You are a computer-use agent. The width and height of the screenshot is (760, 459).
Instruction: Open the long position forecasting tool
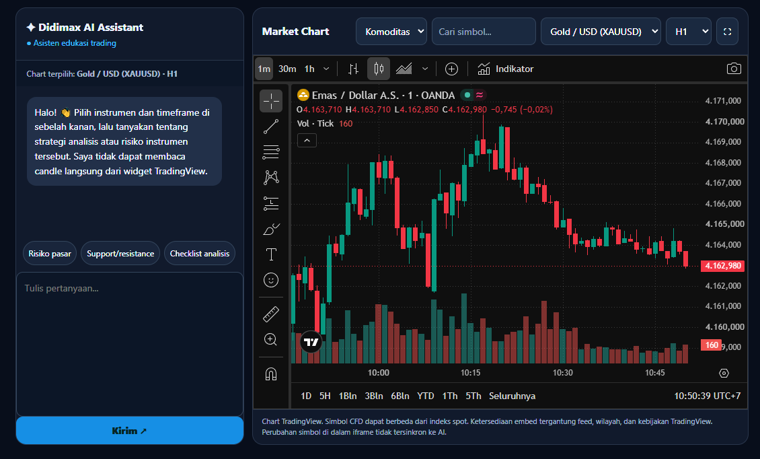coord(271,203)
